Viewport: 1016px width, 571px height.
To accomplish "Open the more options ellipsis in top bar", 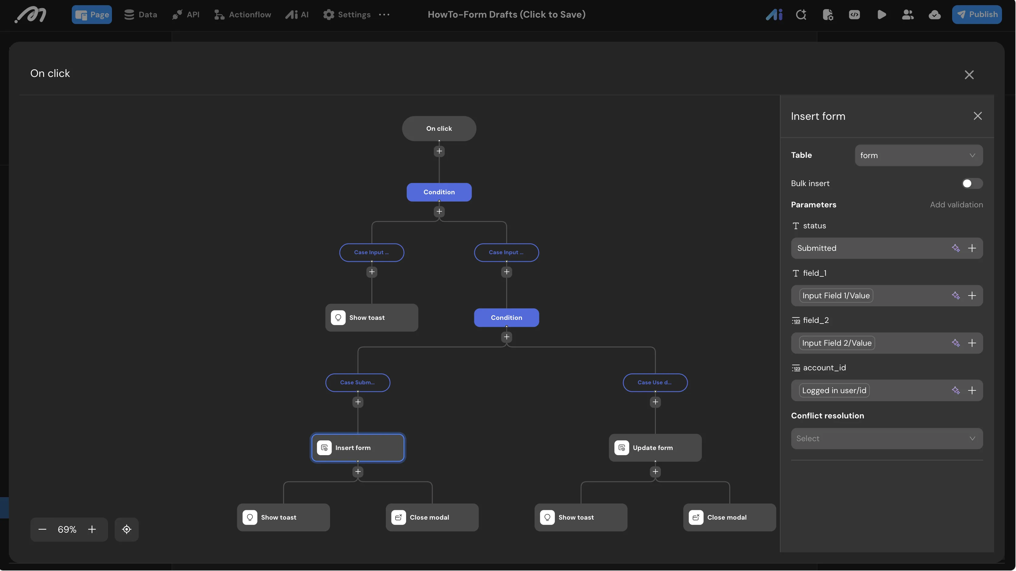I will 384,15.
